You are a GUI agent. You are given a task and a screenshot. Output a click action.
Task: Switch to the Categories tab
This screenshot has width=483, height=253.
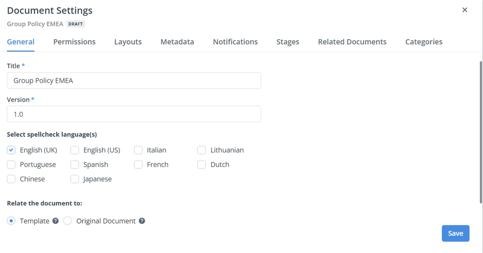coord(424,42)
